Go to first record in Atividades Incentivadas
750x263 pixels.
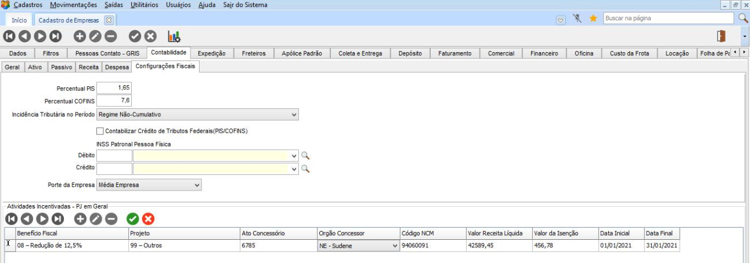tap(11, 219)
